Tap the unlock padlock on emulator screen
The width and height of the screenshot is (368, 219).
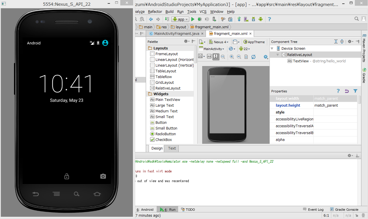point(67,176)
